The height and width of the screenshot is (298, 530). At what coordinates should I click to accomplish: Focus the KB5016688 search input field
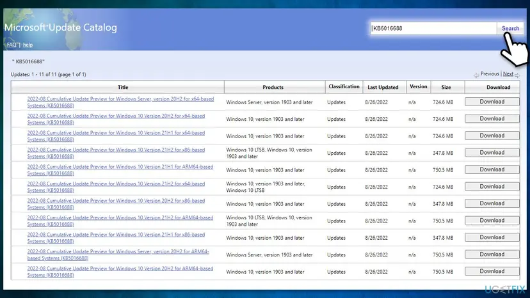[434, 28]
